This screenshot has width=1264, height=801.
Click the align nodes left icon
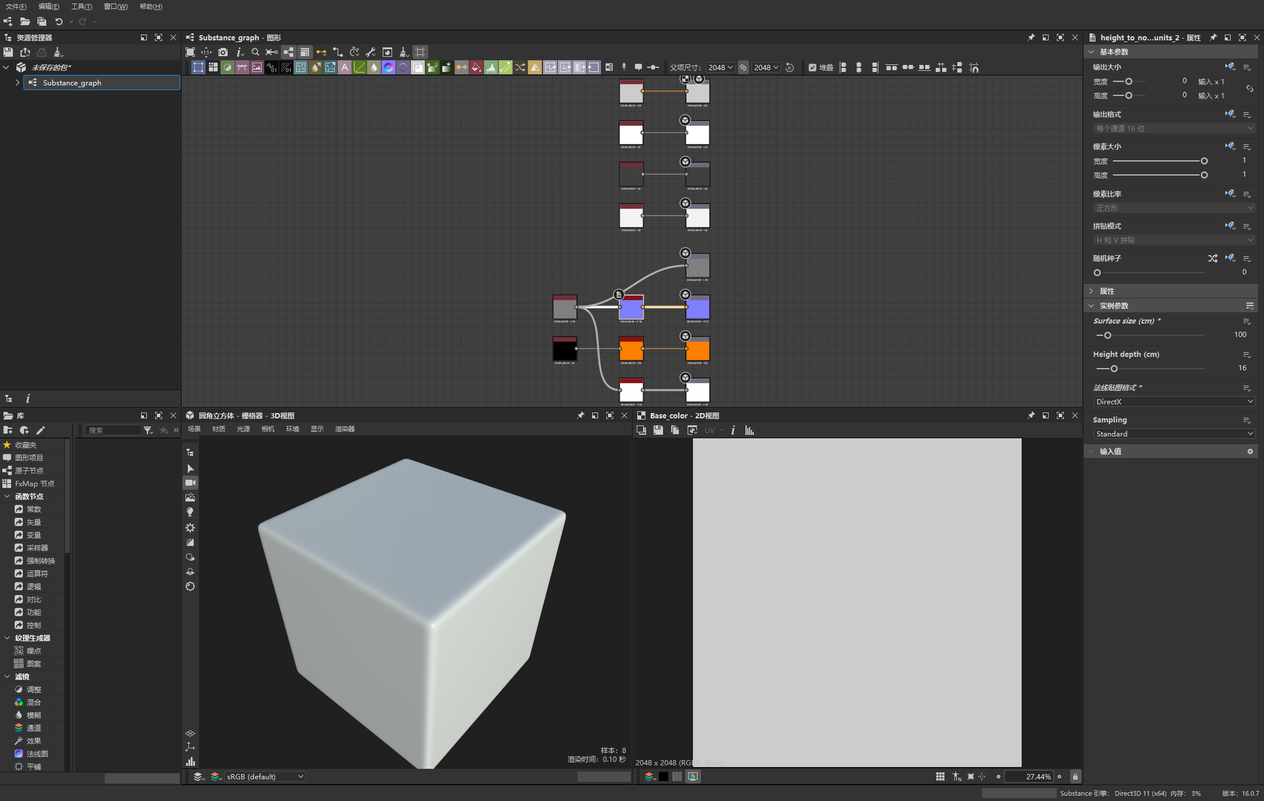click(843, 67)
